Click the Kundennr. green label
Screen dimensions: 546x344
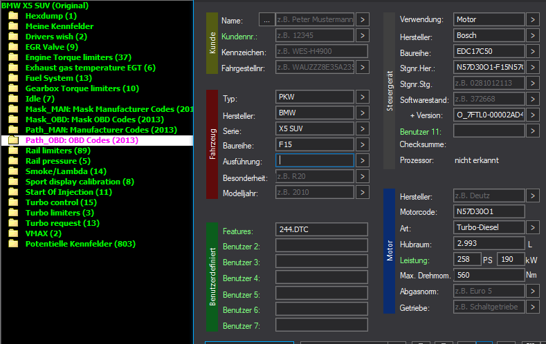[x=239, y=37]
